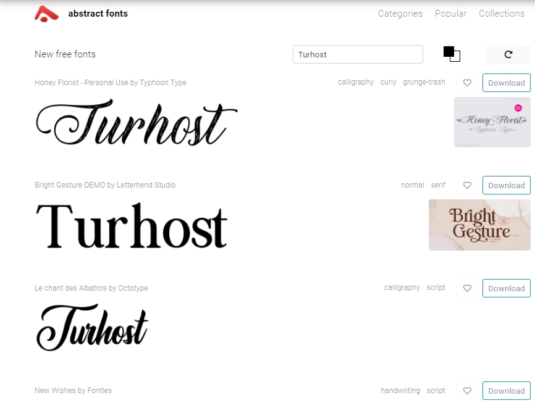This screenshot has height=403, width=535.
Task: Click the refresh preview icon button
Action: click(508, 54)
